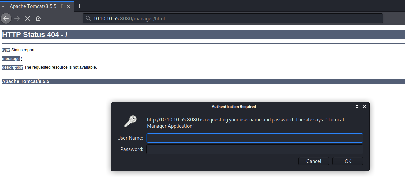
Task: Confirm credentials with the OK button
Action: pos(348,161)
